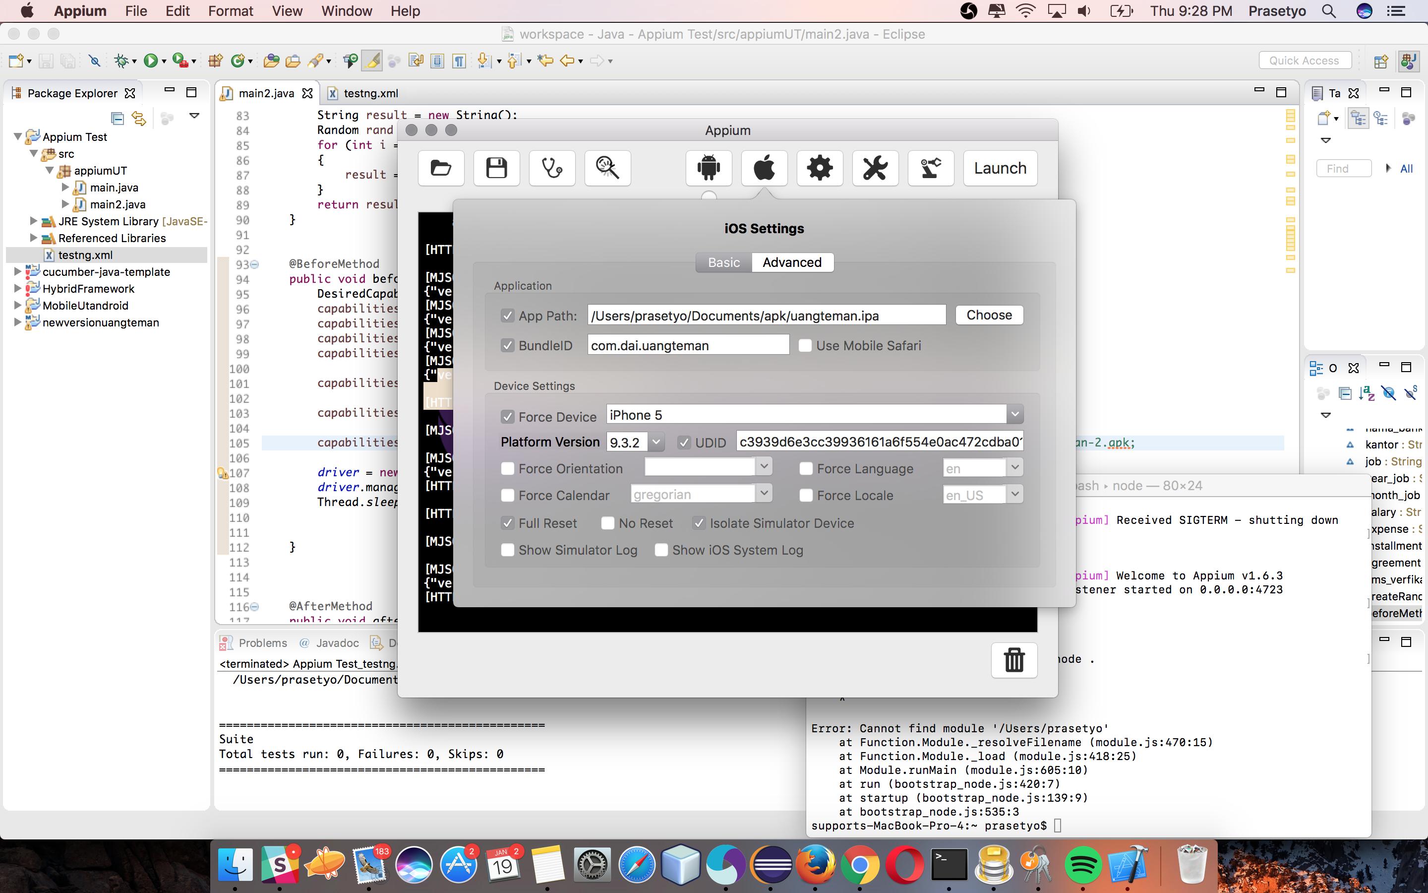Screen dimensions: 1428x893
Task: Click the App Path text field
Action: click(767, 316)
